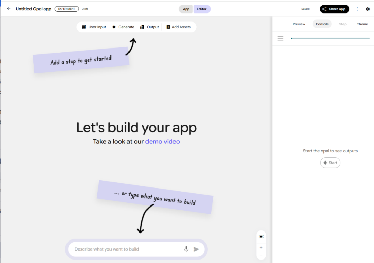
Task: Click the Share app button
Action: 334,9
